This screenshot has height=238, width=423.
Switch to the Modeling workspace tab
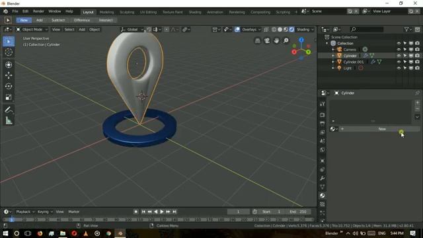(x=106, y=12)
